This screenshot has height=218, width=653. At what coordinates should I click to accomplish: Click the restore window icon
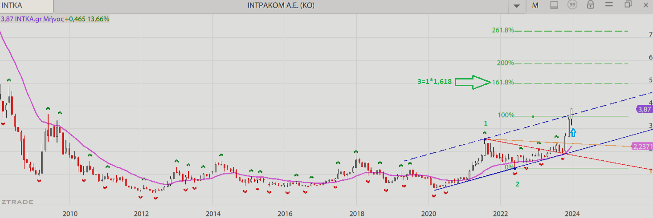(x=628, y=4)
